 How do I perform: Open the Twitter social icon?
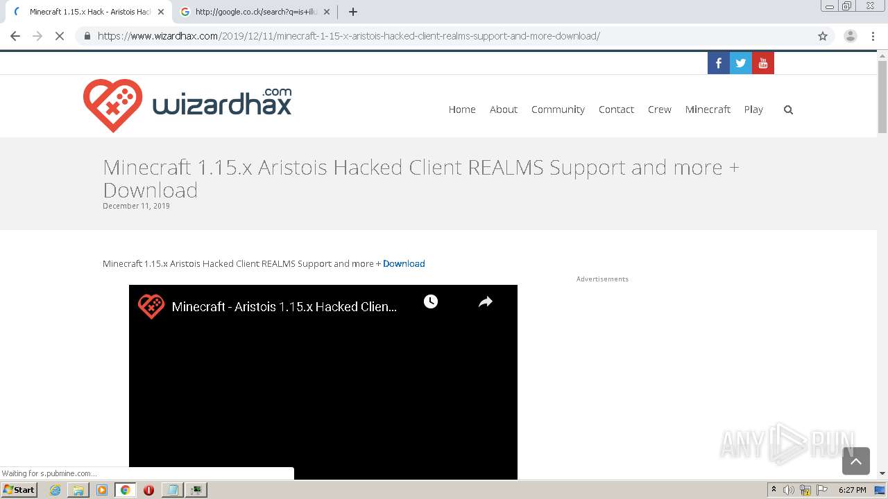(741, 63)
